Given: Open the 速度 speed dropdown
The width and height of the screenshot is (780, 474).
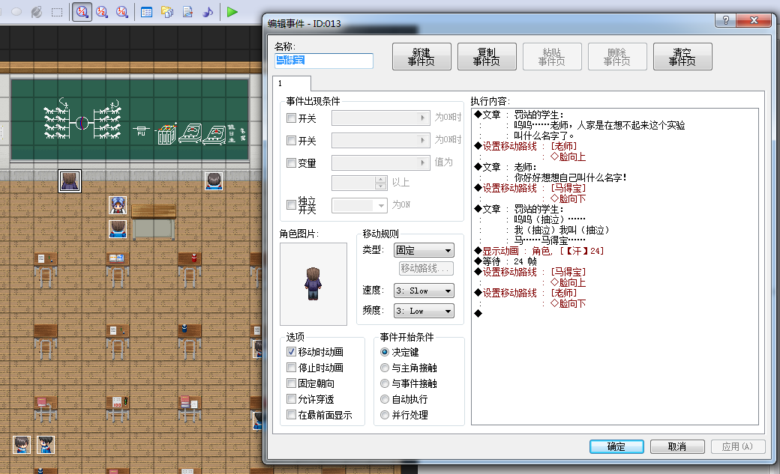Looking at the screenshot, I should coord(424,291).
